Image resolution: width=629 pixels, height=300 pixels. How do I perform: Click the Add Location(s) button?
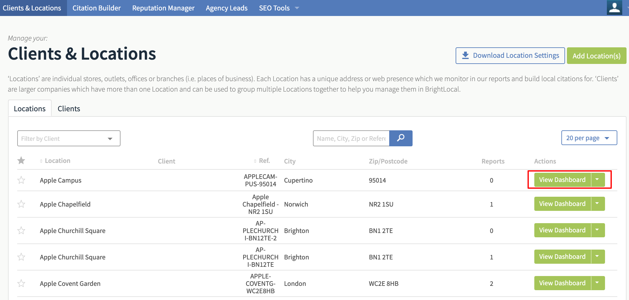(x=596, y=56)
